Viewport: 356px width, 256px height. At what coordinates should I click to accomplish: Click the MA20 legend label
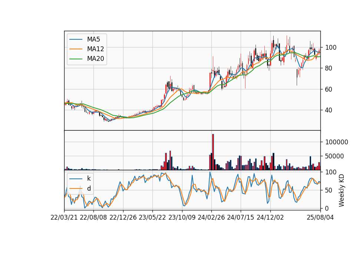95,59
